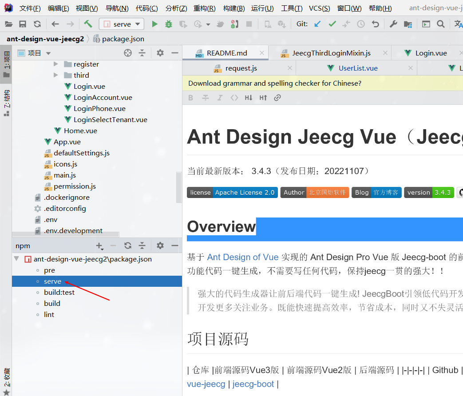Open the project view selector dropdown
463x396 pixels.
[48, 53]
